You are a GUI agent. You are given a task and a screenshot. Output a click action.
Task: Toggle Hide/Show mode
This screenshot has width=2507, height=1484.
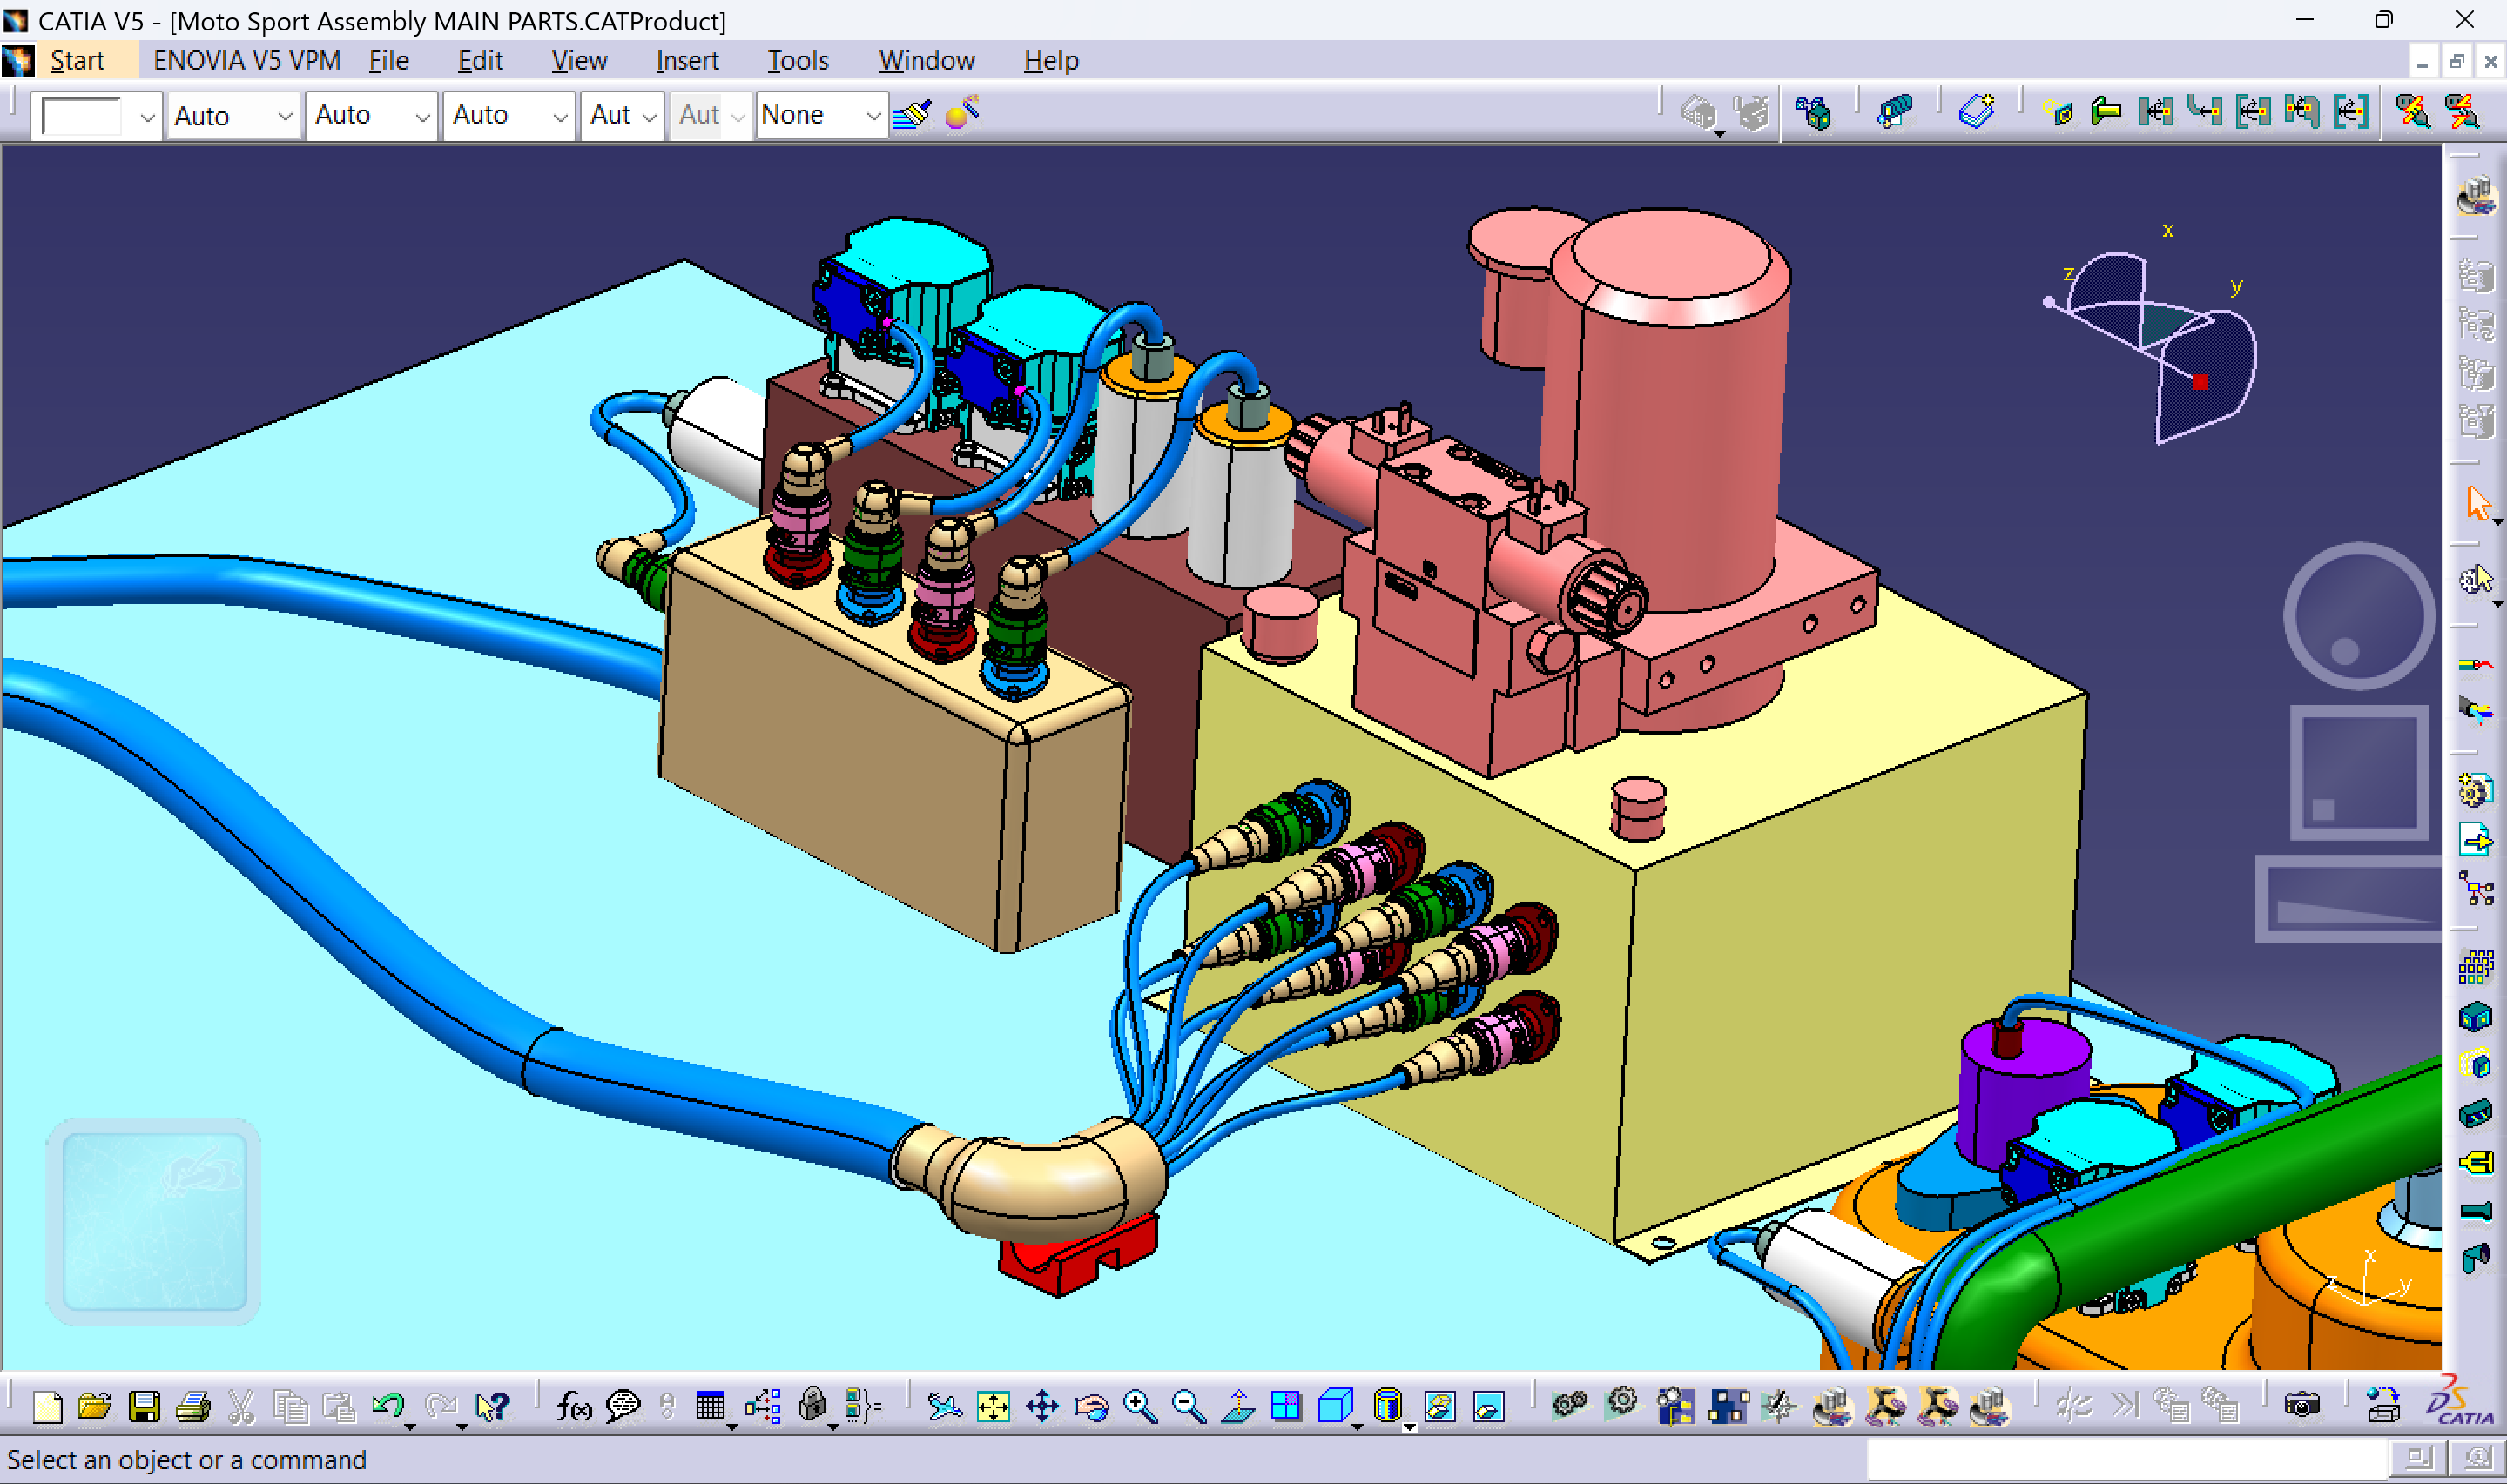coord(1439,1404)
